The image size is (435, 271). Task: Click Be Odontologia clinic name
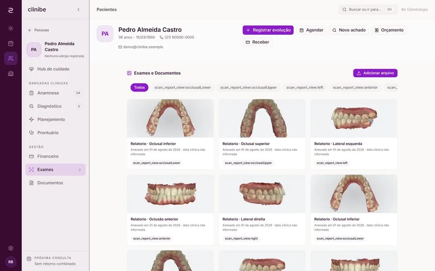(x=415, y=10)
